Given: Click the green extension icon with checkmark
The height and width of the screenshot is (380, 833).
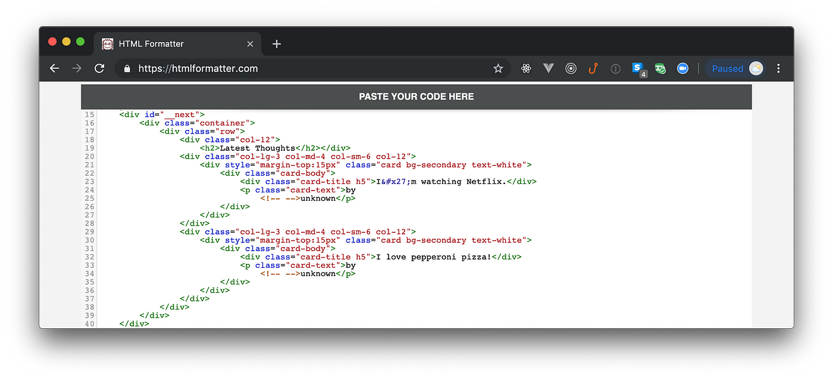Looking at the screenshot, I should click(660, 69).
